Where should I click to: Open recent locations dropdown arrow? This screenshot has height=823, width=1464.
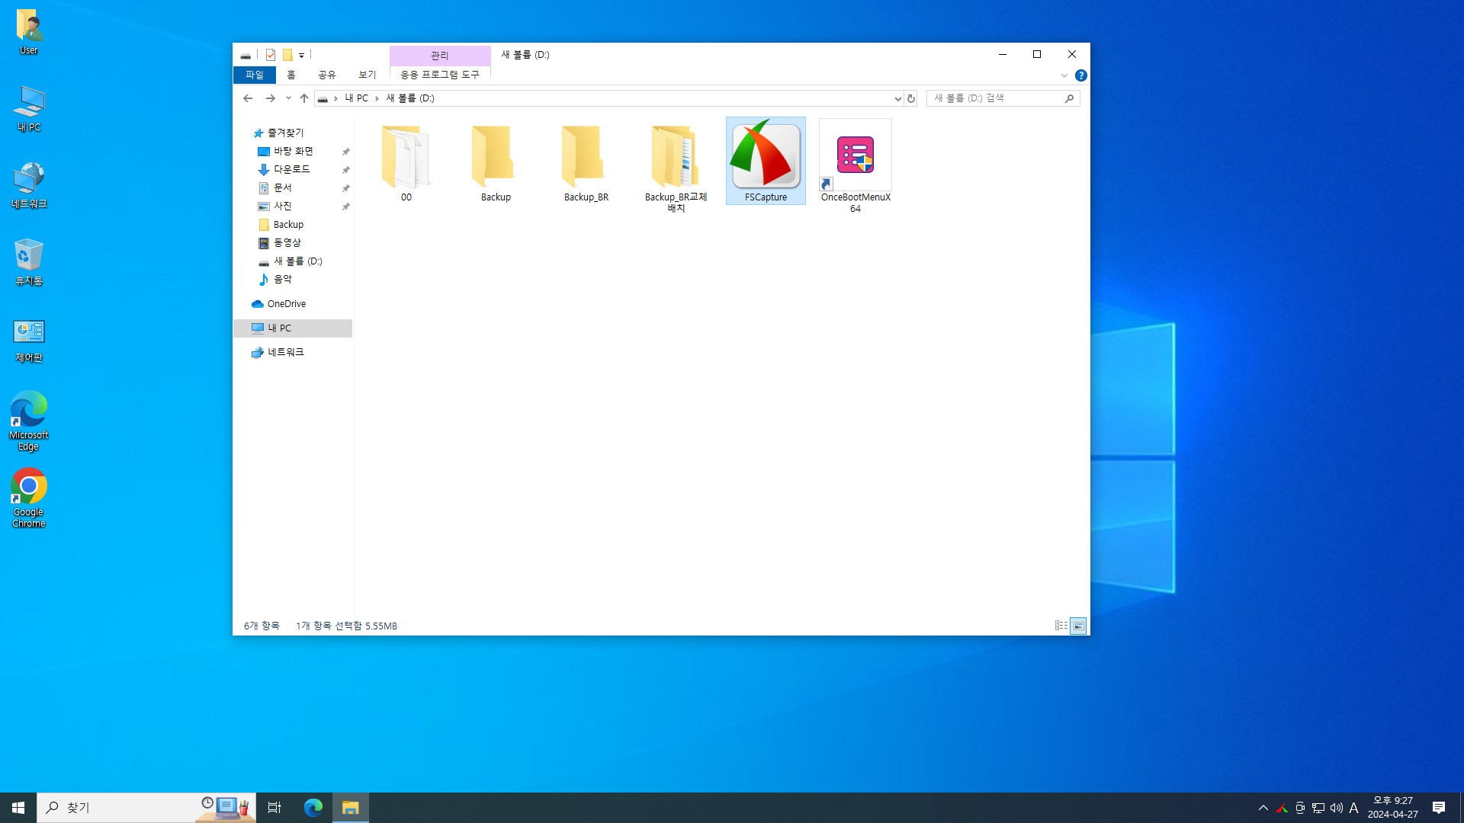tap(288, 98)
